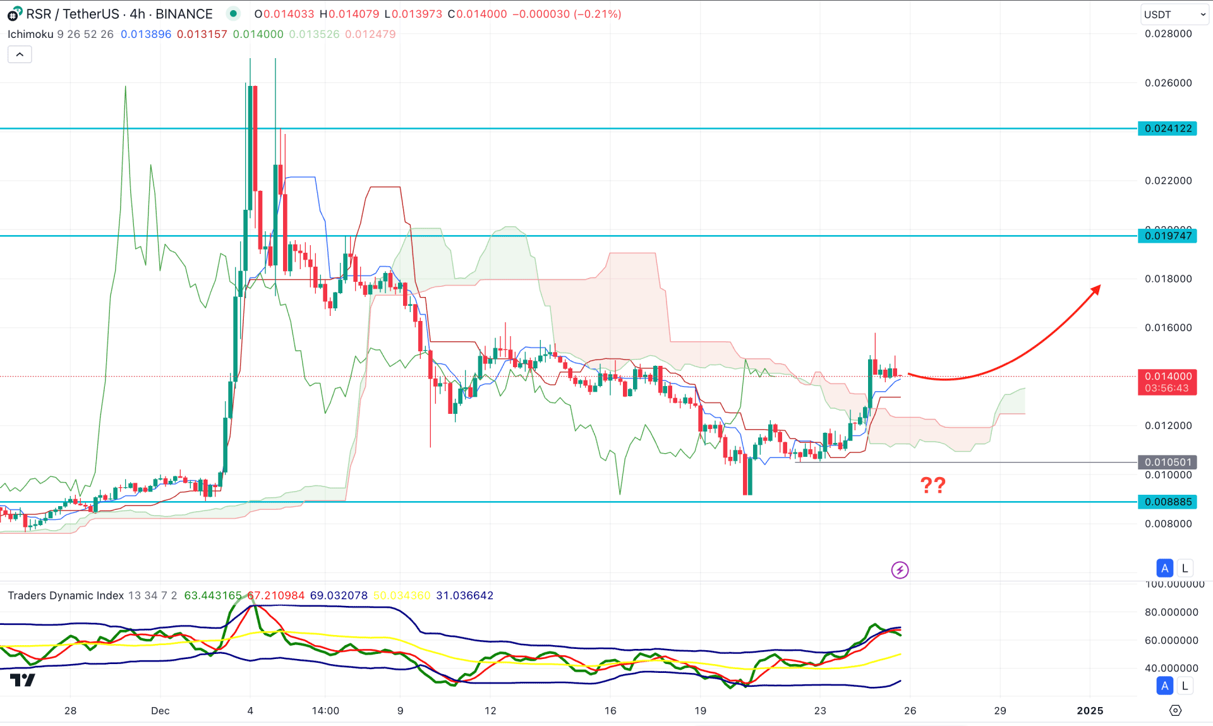The width and height of the screenshot is (1213, 726).
Task: Click the 80.000000 TDI scale label
Action: click(x=1171, y=612)
